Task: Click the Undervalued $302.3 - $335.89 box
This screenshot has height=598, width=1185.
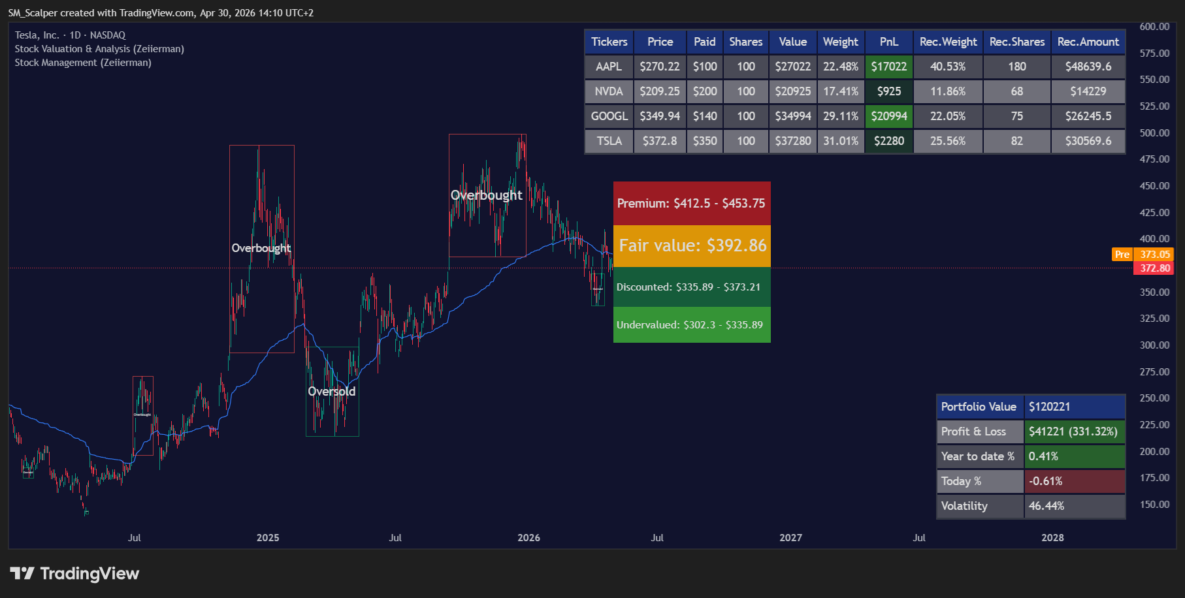Action: point(692,324)
